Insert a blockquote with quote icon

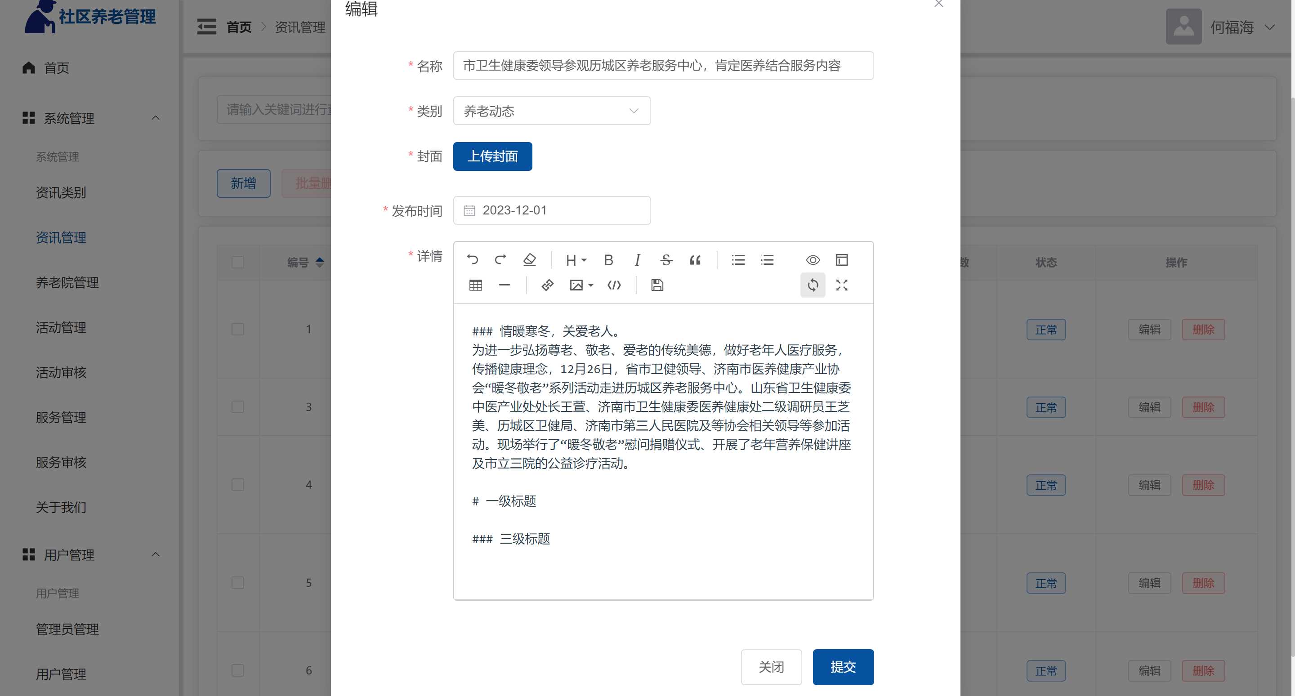tap(695, 259)
